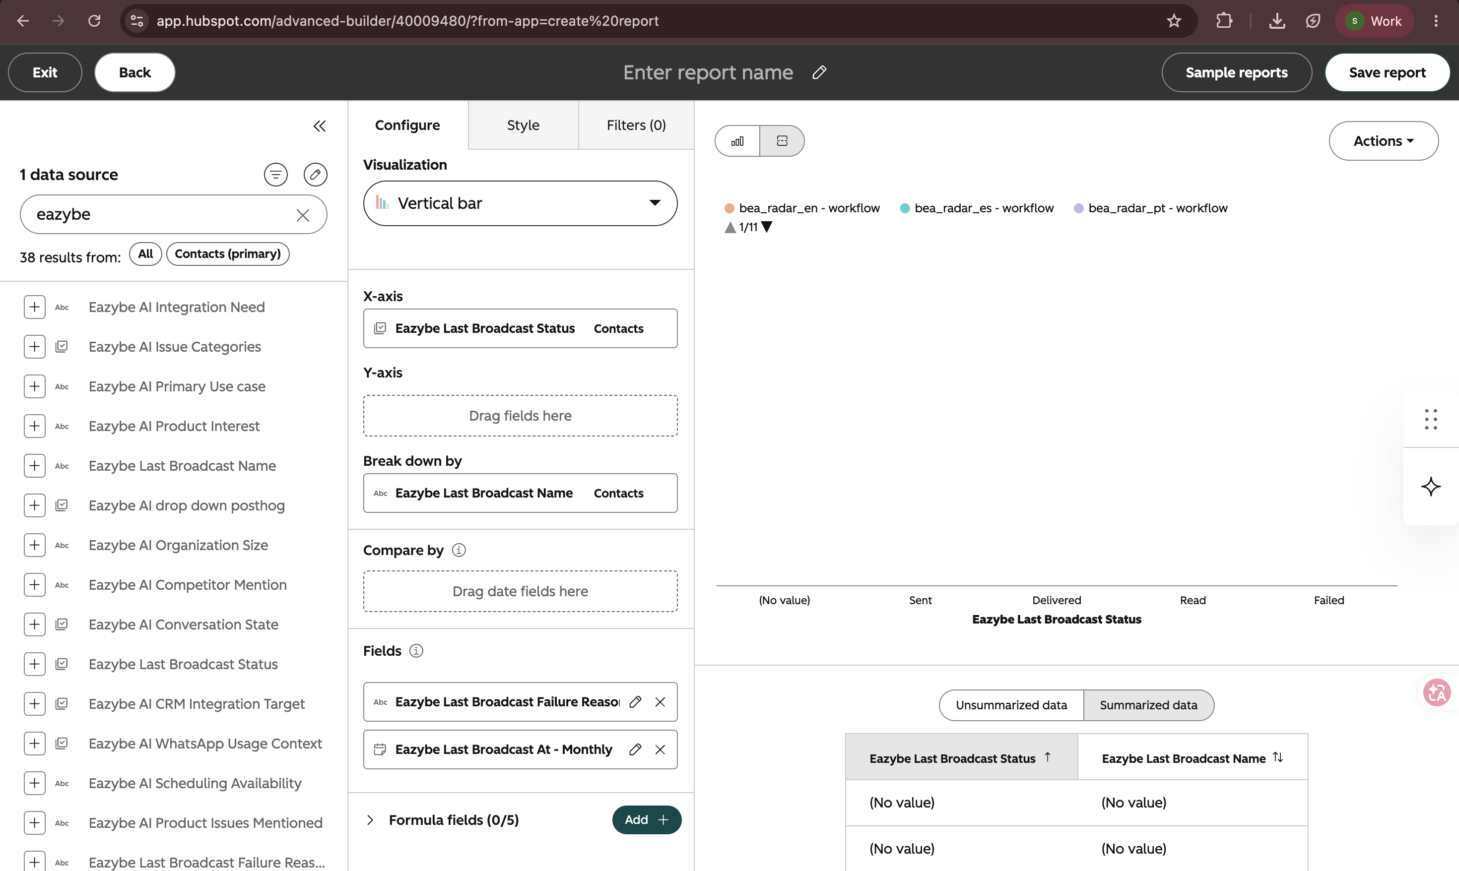Viewport: 1459px width, 871px height.
Task: Add Eazybe AI Competitor Mention field
Action: (35, 585)
